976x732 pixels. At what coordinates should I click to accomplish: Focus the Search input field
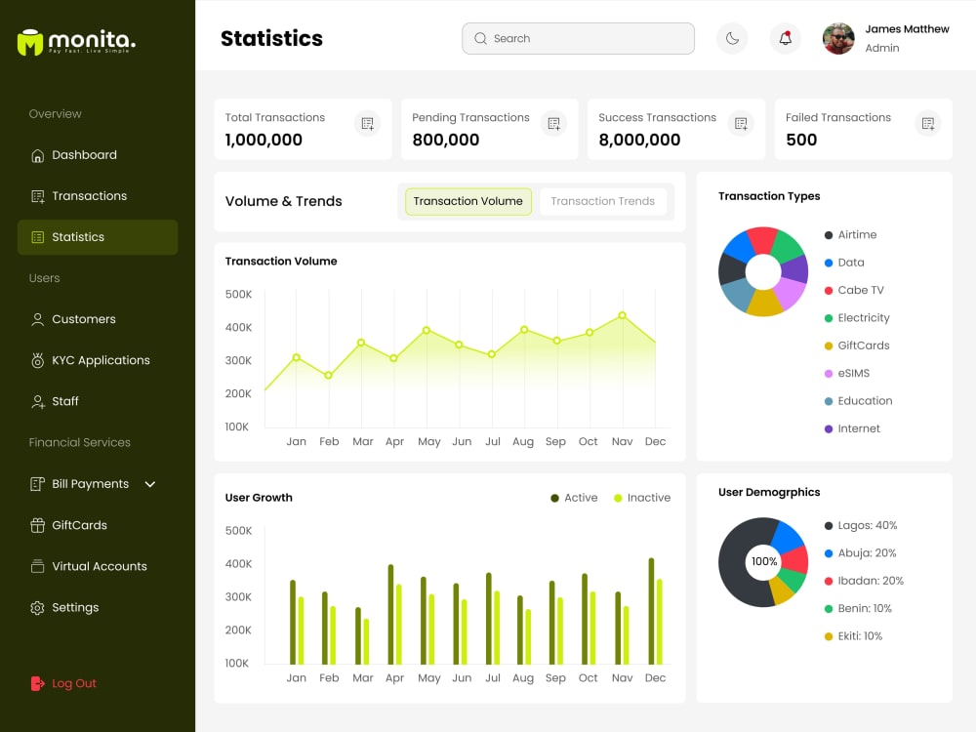(578, 39)
